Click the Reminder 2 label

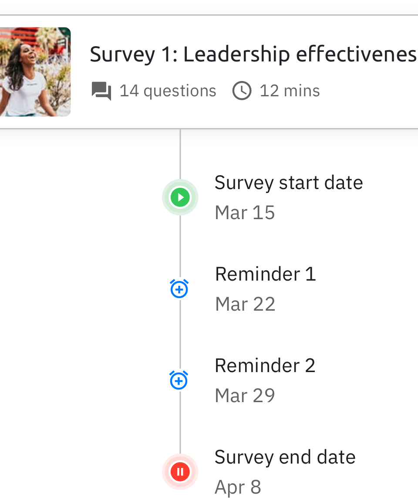coord(265,366)
